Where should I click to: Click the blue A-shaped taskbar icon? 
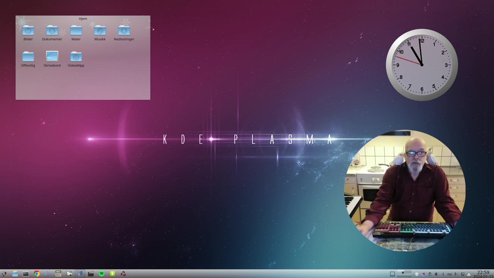pos(47,274)
